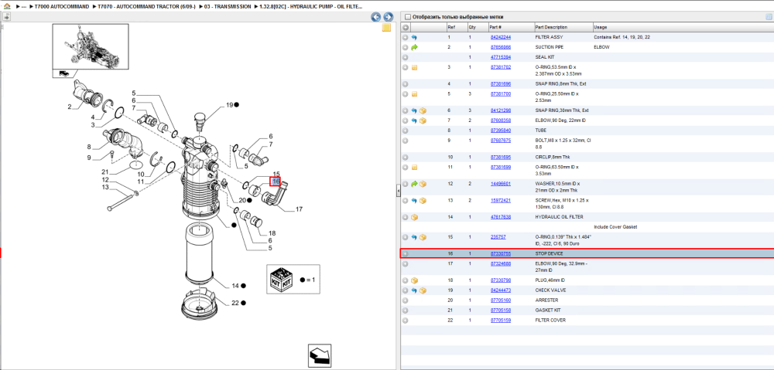This screenshot has width=774, height=370.
Task: Sort by the Part # column header
Action: click(x=495, y=27)
